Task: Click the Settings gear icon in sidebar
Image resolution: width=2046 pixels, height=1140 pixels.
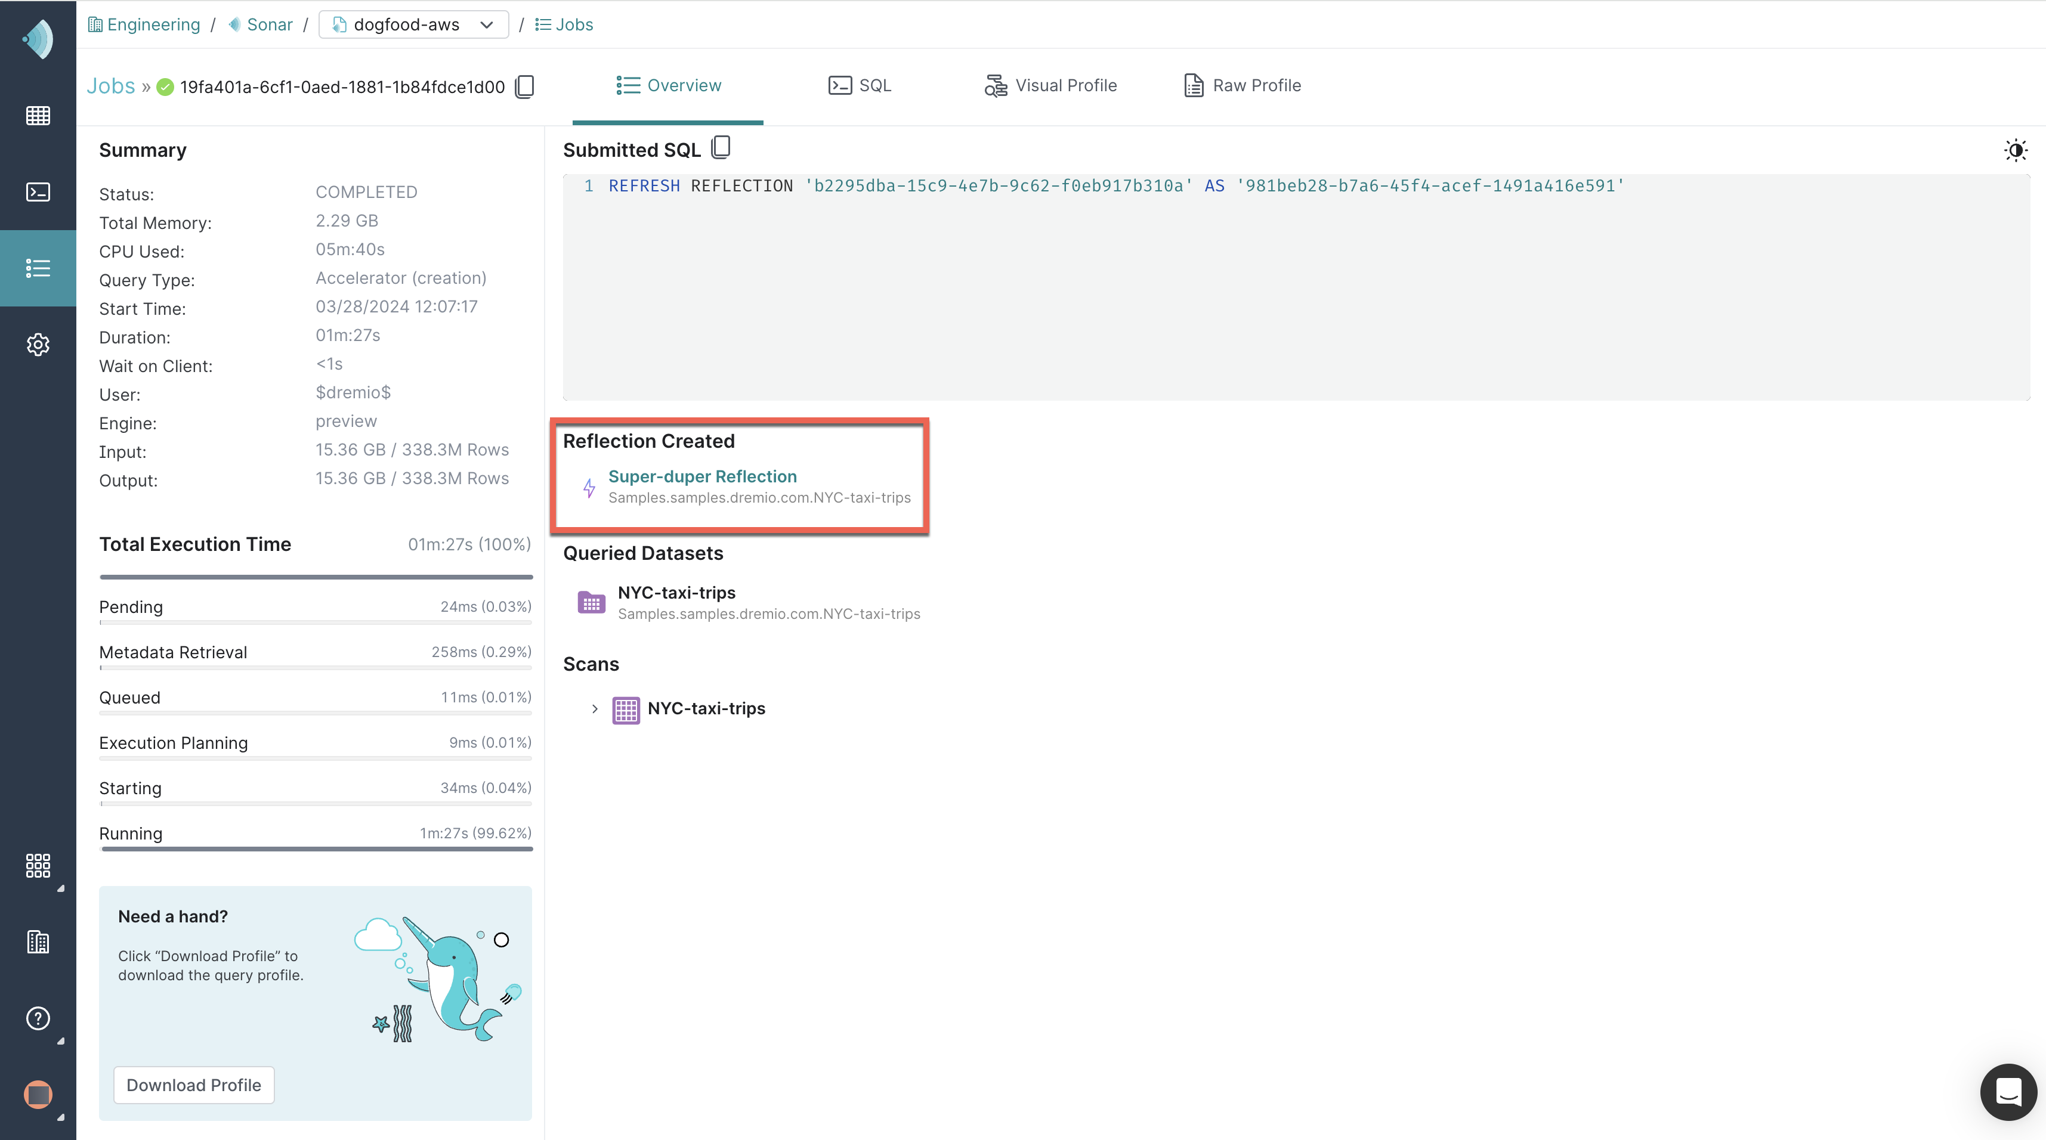Action: 38,344
